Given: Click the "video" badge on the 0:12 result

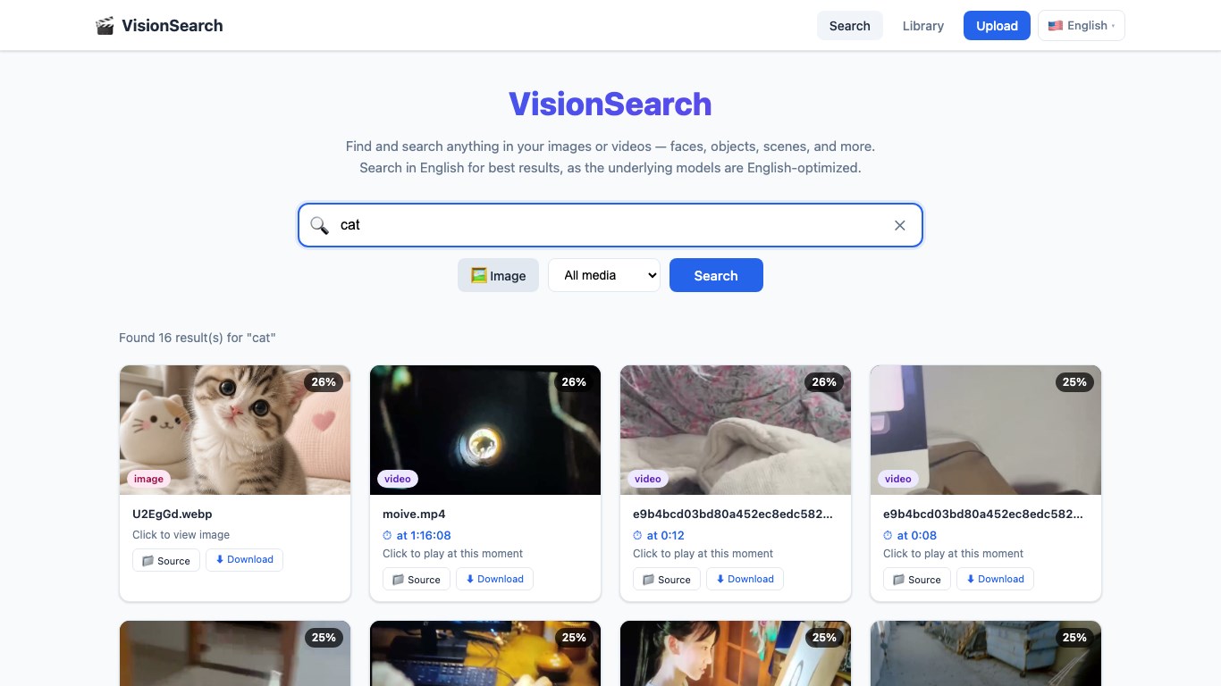Looking at the screenshot, I should 648,479.
